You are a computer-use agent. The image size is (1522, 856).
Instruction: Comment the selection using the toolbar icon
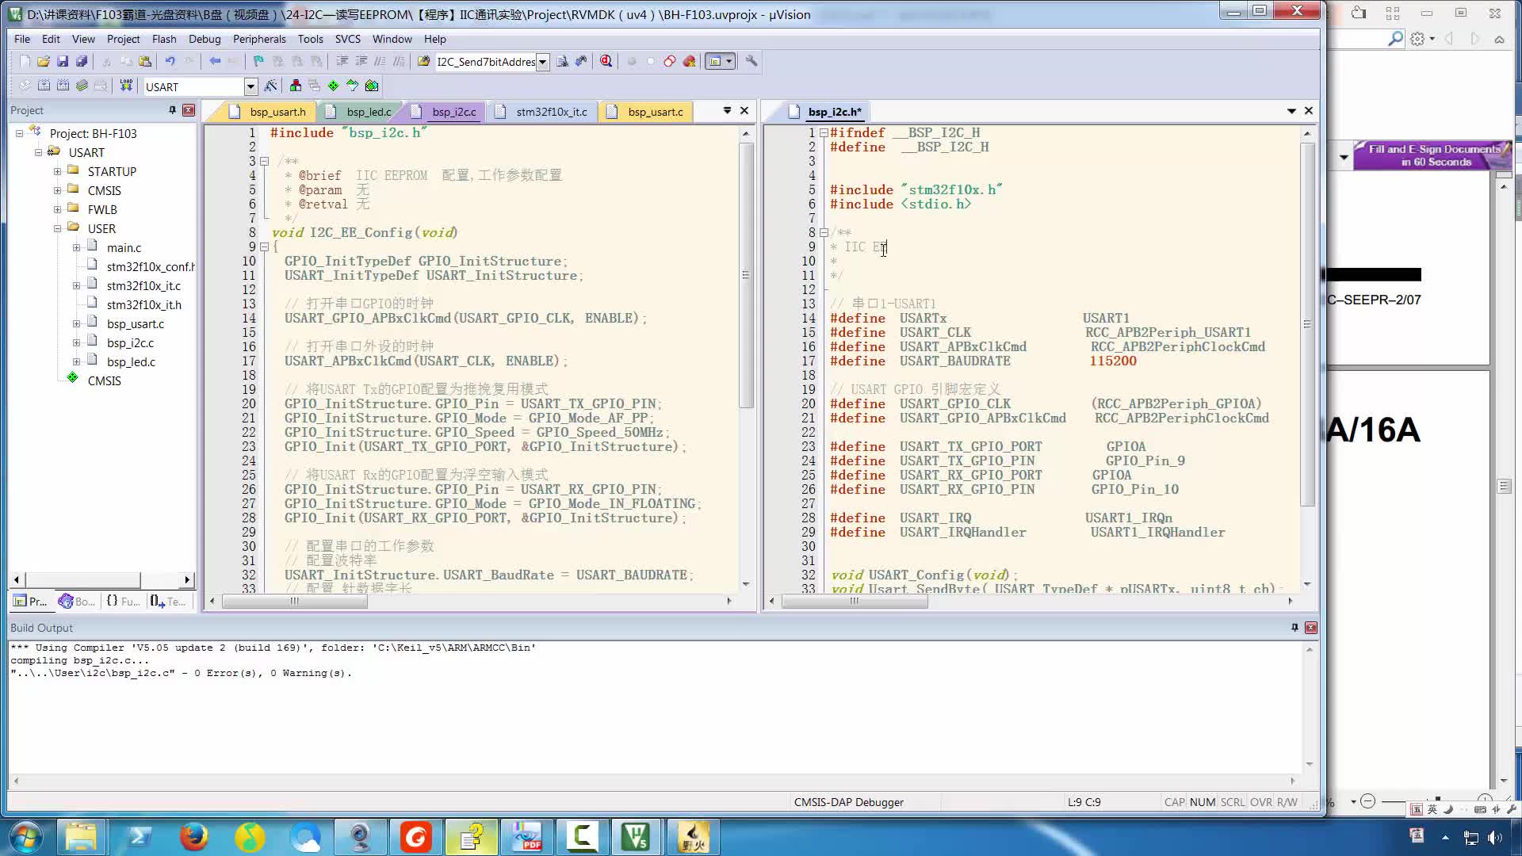coord(380,61)
